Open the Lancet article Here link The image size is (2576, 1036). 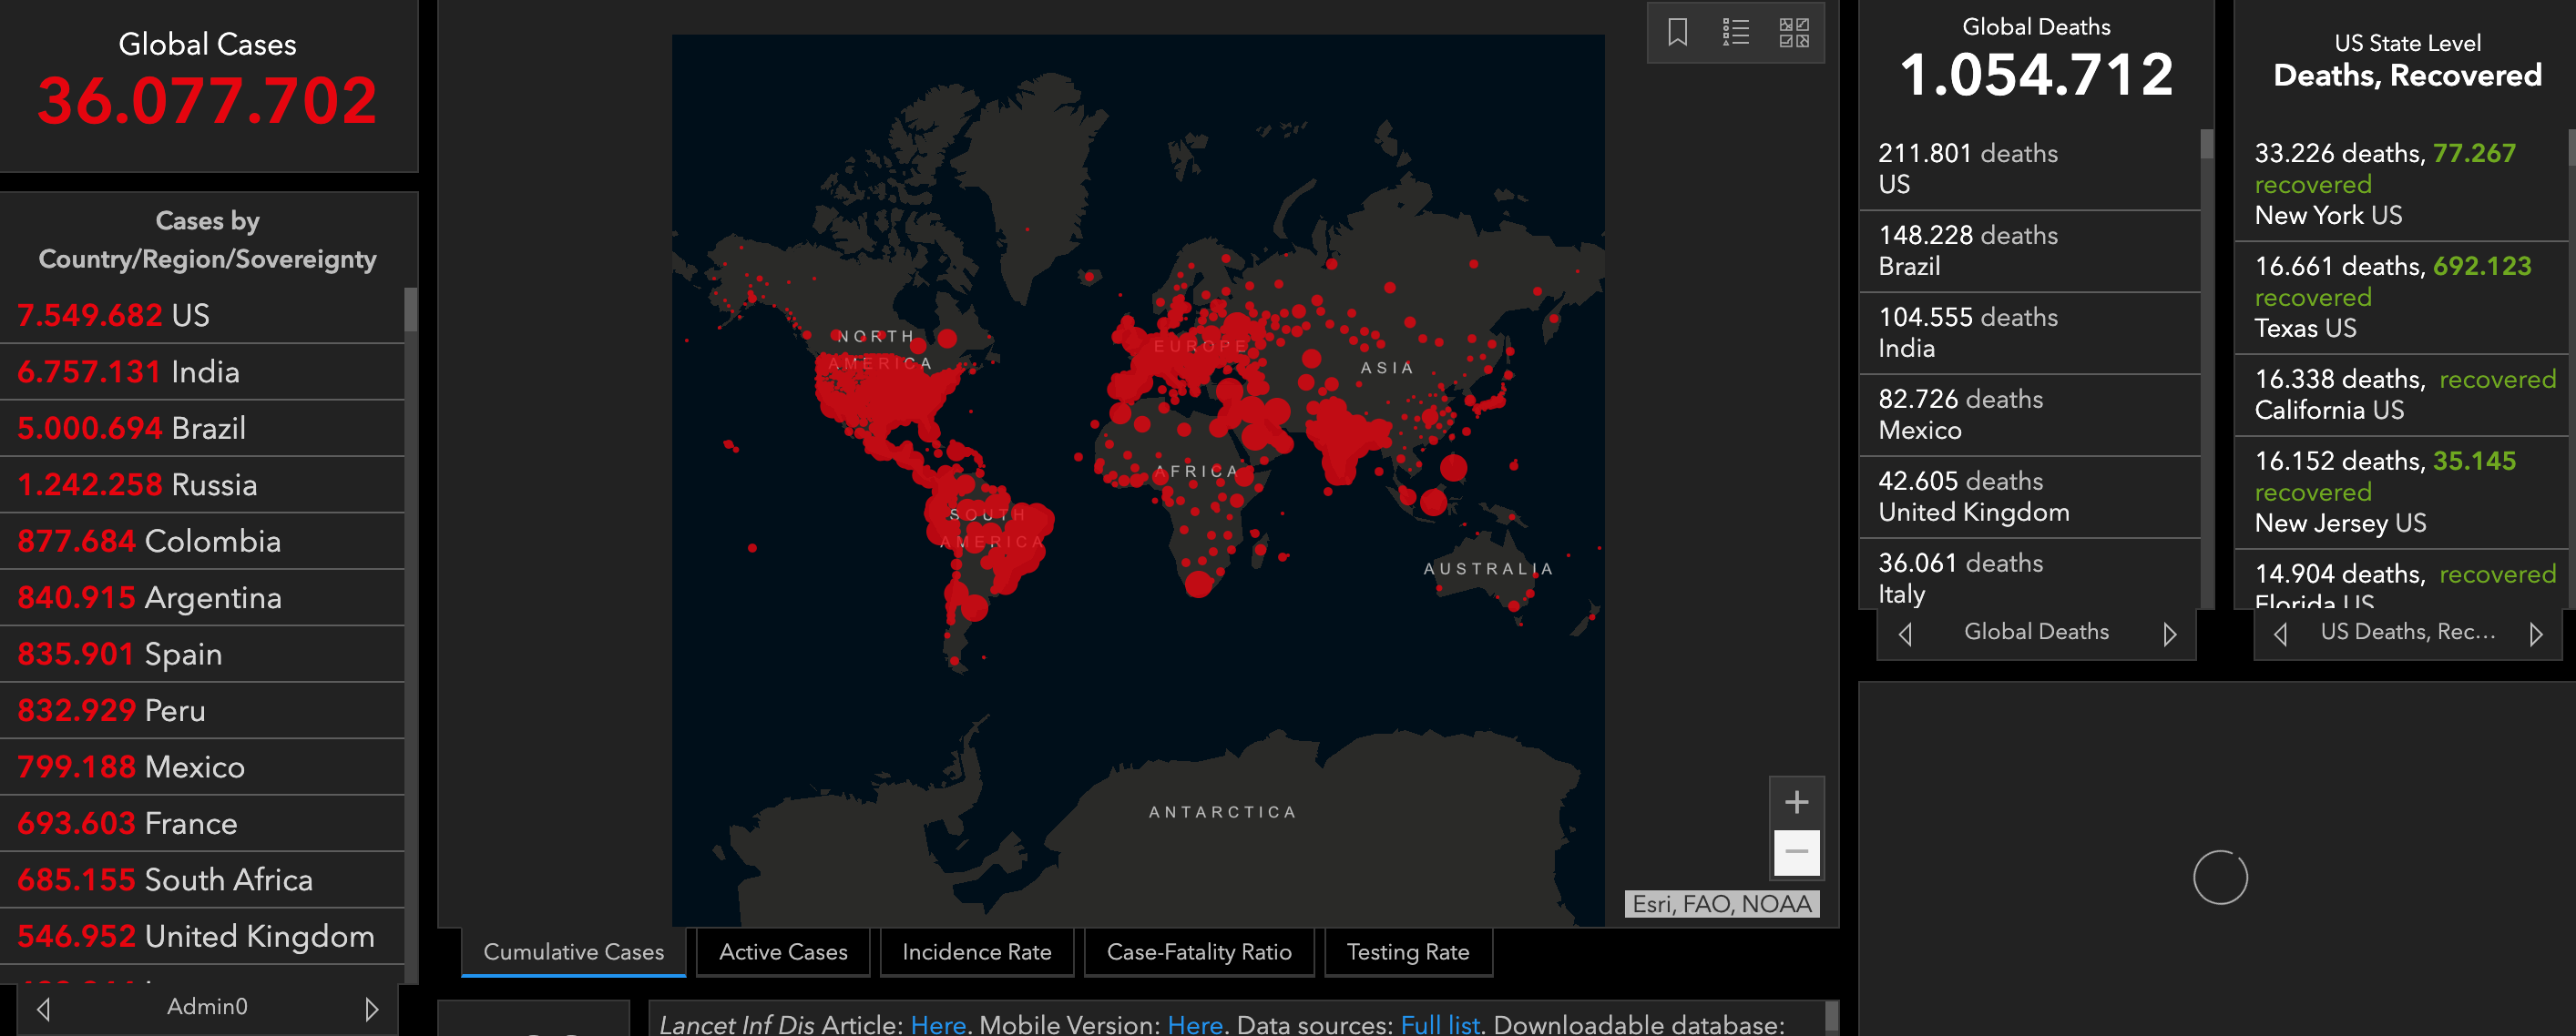[x=937, y=1024]
